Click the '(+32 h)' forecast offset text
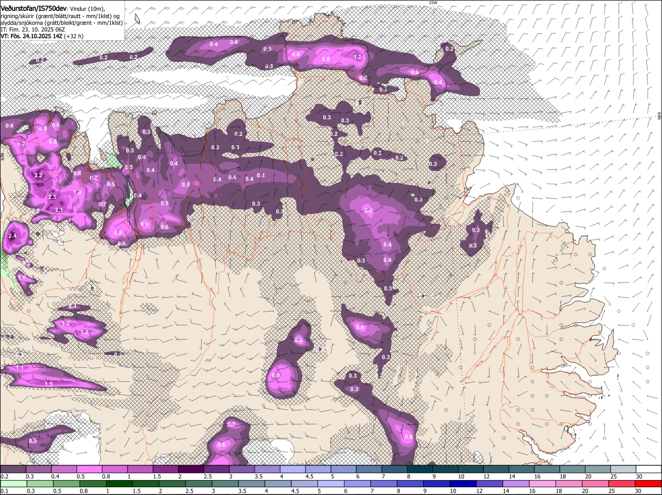The image size is (662, 495). point(74,36)
